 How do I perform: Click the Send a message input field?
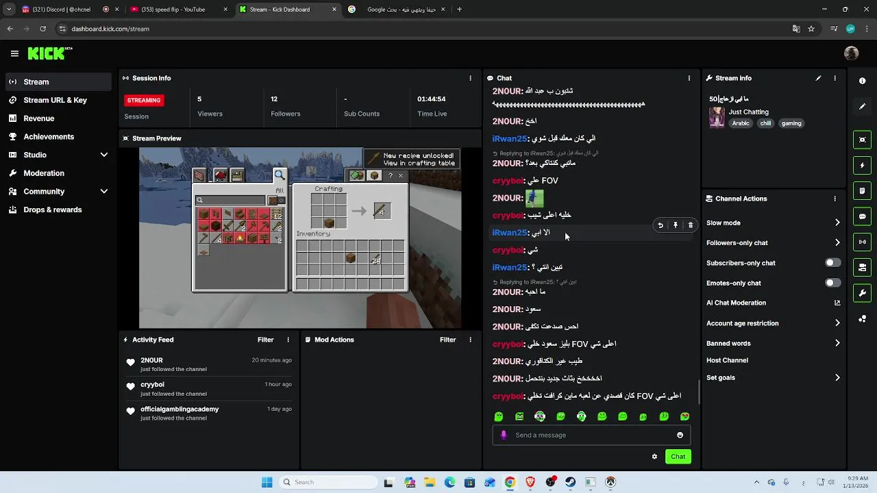pyautogui.click(x=591, y=435)
